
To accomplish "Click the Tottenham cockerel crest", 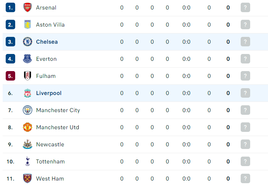I will click(27, 161).
